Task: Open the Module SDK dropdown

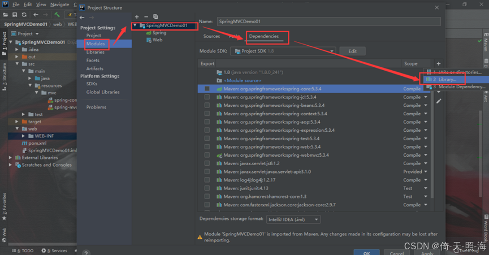Action: [x=283, y=51]
